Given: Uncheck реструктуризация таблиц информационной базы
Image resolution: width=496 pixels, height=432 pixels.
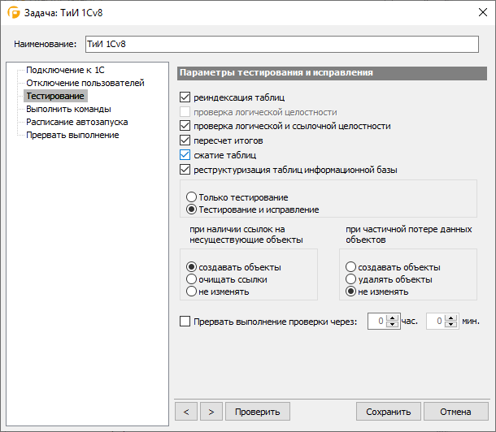Looking at the screenshot, I should 185,170.
